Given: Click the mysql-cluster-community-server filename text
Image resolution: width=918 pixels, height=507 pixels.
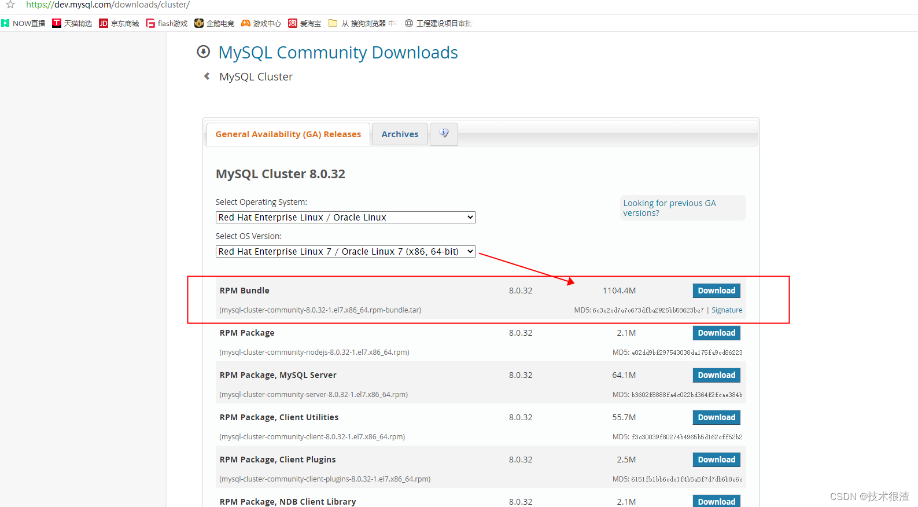Looking at the screenshot, I should click(314, 395).
